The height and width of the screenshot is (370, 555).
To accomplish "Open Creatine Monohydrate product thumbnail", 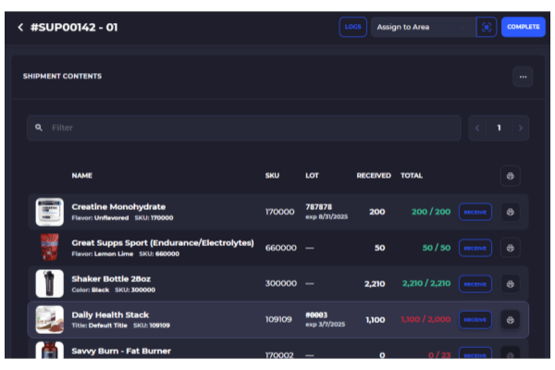I will click(x=50, y=212).
